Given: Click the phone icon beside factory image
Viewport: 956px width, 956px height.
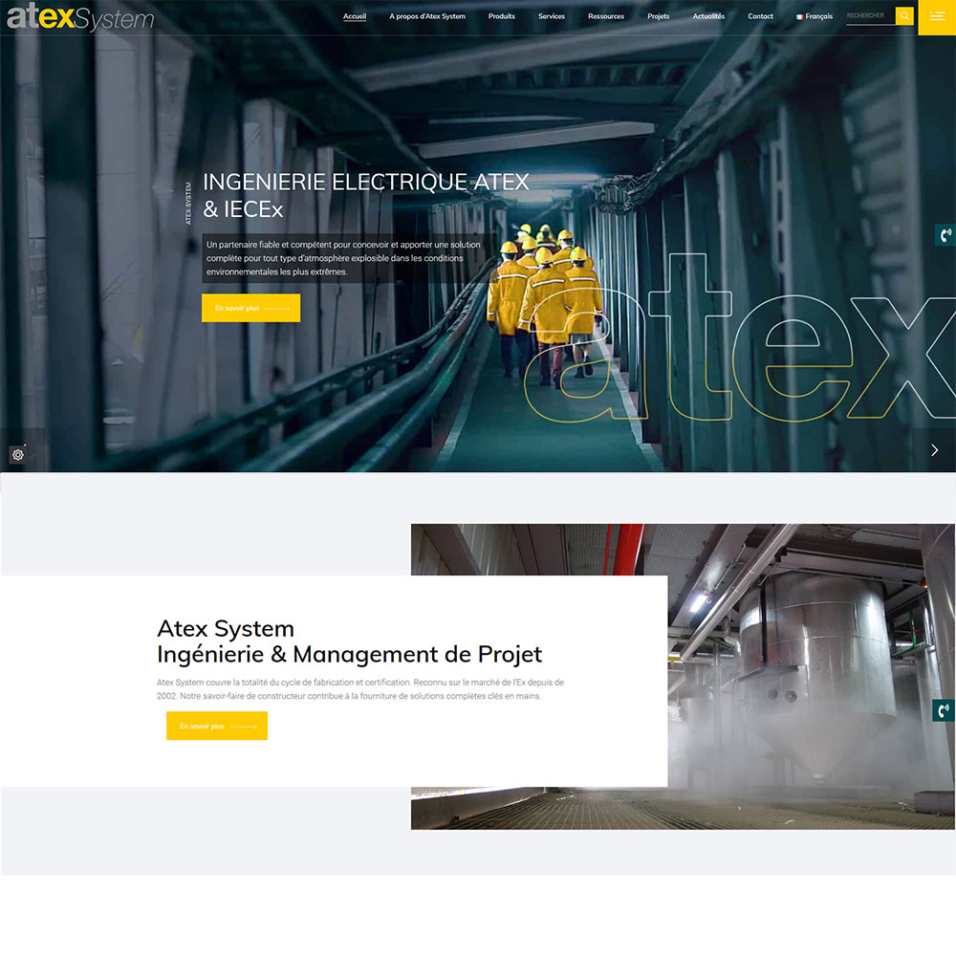Looking at the screenshot, I should coord(944,710).
